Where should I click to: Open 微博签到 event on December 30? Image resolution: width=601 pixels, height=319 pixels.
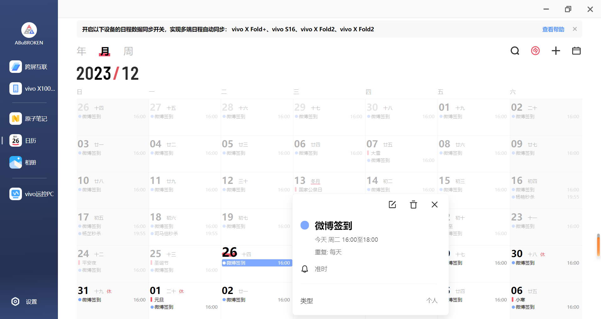[x=545, y=263]
